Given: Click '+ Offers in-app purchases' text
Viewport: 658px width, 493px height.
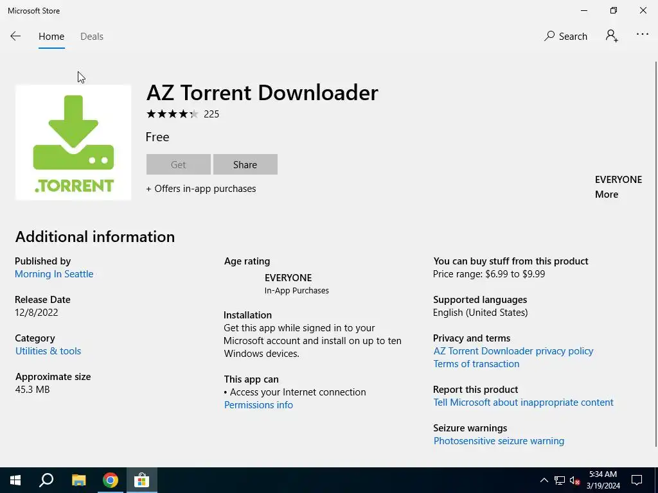Looking at the screenshot, I should [201, 189].
